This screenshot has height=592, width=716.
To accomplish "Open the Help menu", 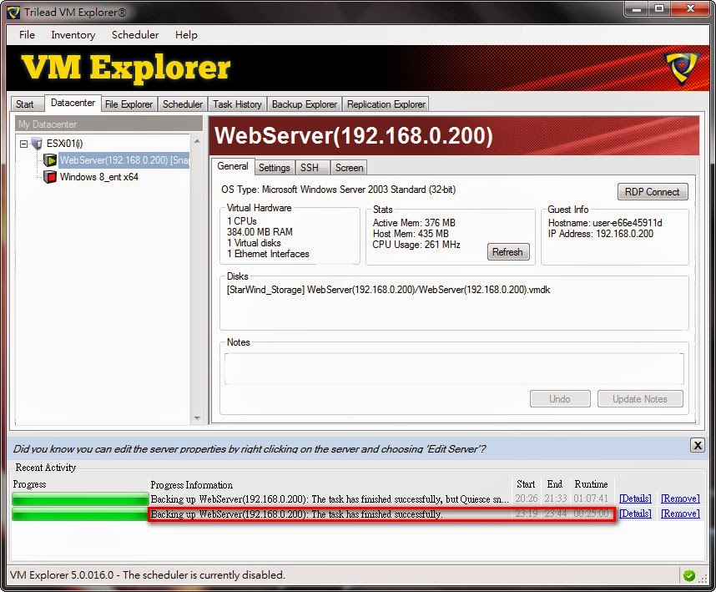I will tap(186, 35).
